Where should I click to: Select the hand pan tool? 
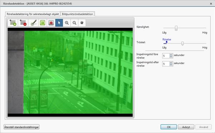82,23
